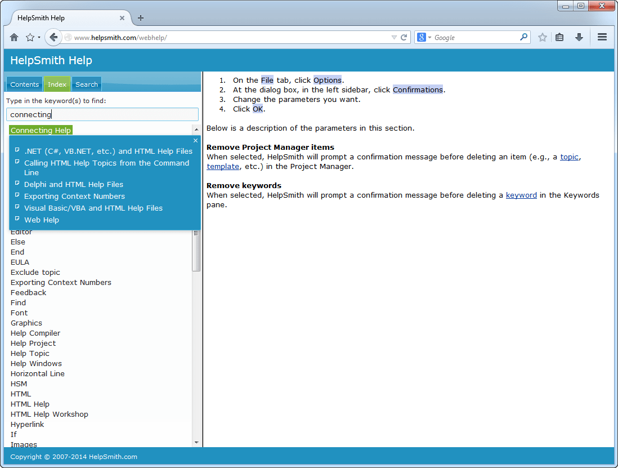Click topic icon beside Delphi entry
The width and height of the screenshot is (618, 468).
click(x=17, y=183)
